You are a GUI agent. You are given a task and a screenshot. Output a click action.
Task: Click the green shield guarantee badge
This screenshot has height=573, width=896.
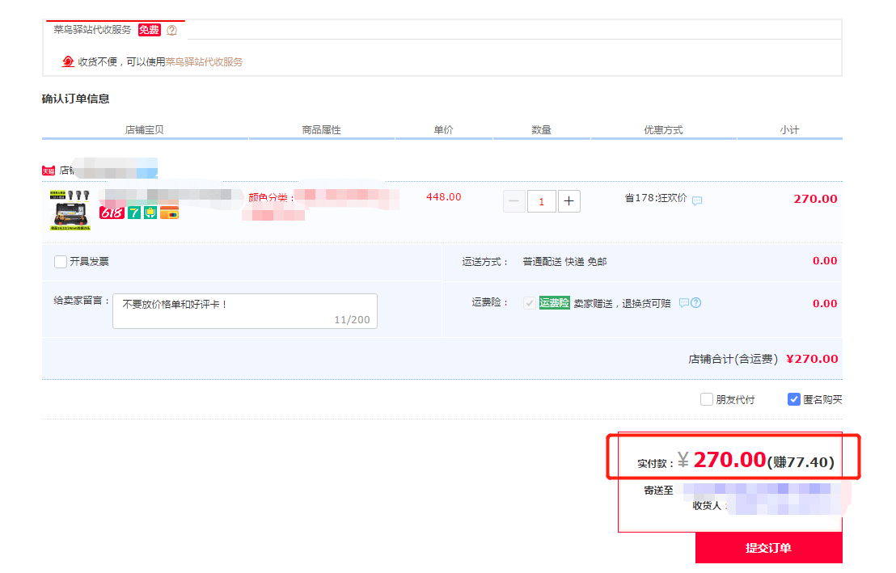pos(150,213)
